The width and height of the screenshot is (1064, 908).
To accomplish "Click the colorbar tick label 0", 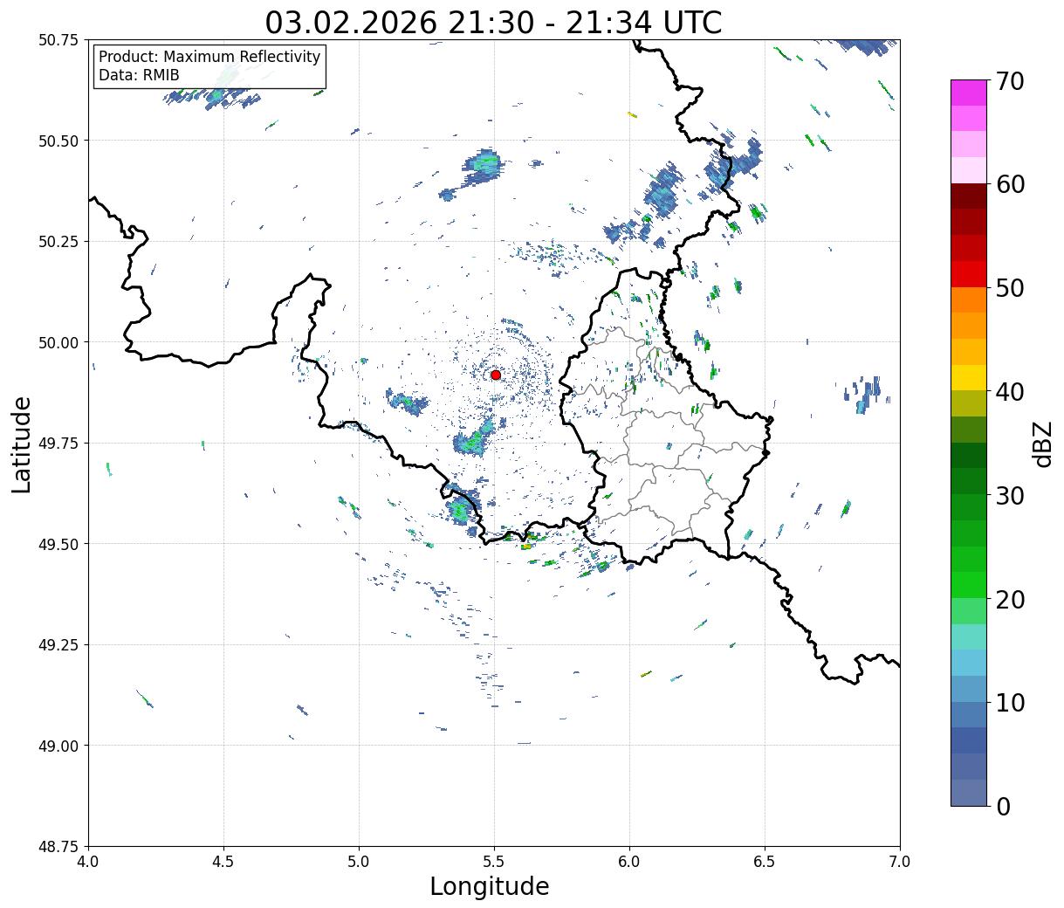I will tap(1002, 807).
